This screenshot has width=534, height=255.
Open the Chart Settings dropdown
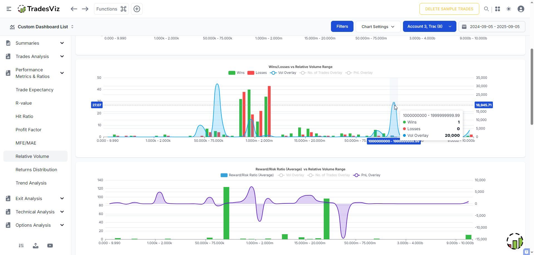378,27
